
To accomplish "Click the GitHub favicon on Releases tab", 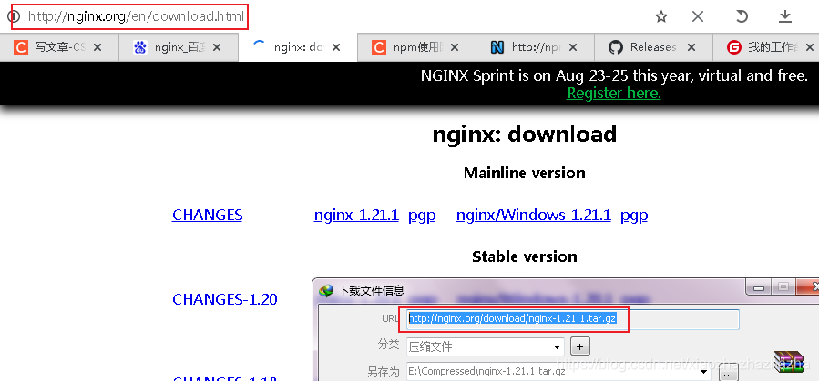I will coord(616,47).
